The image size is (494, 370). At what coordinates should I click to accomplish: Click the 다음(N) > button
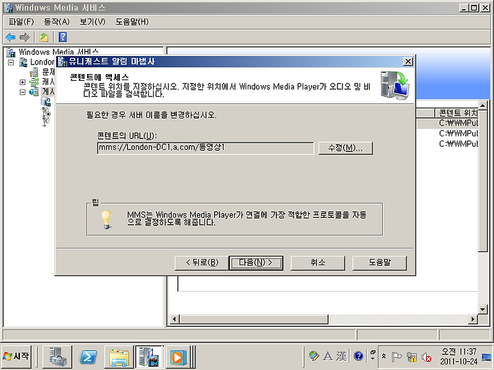[x=255, y=262]
